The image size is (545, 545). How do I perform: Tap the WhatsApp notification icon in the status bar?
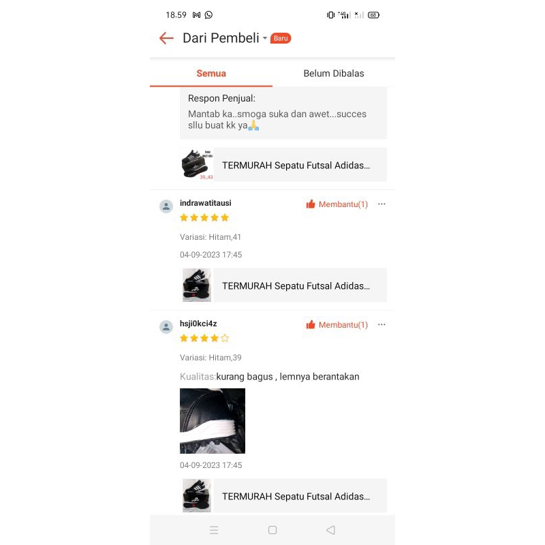tap(208, 15)
